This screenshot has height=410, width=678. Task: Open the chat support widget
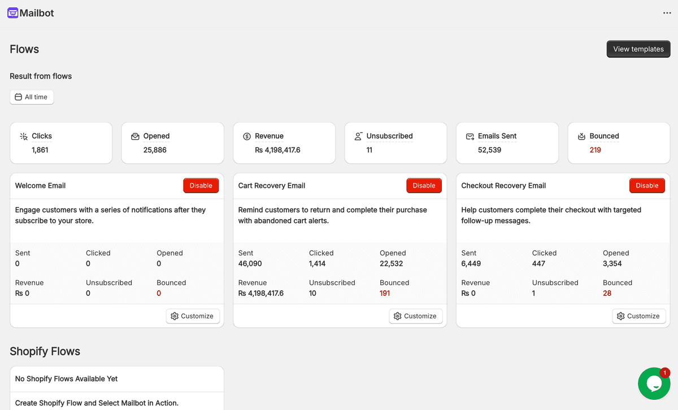pyautogui.click(x=654, y=383)
